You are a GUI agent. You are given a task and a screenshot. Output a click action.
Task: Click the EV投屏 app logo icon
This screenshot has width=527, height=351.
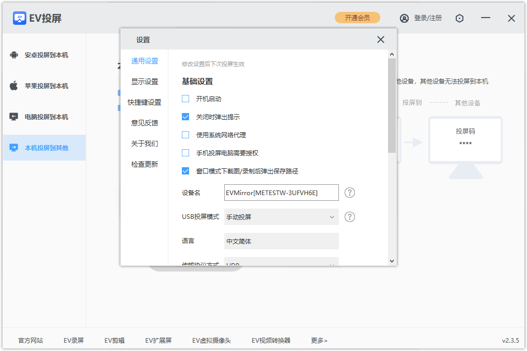19,18
